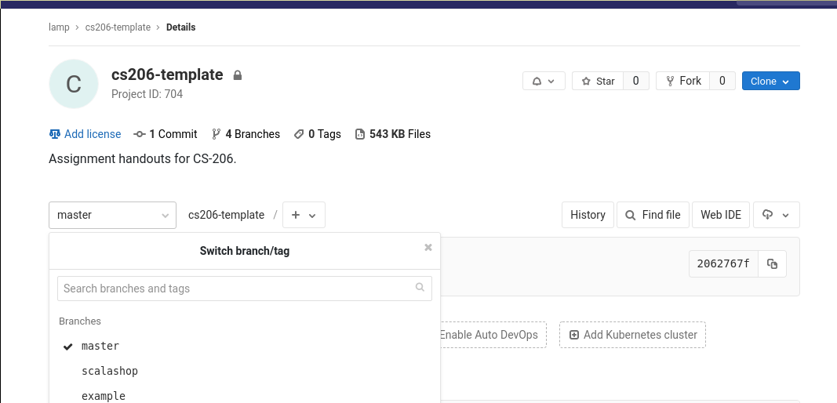Select the scalashop branch
The width and height of the screenshot is (837, 403).
pos(110,371)
